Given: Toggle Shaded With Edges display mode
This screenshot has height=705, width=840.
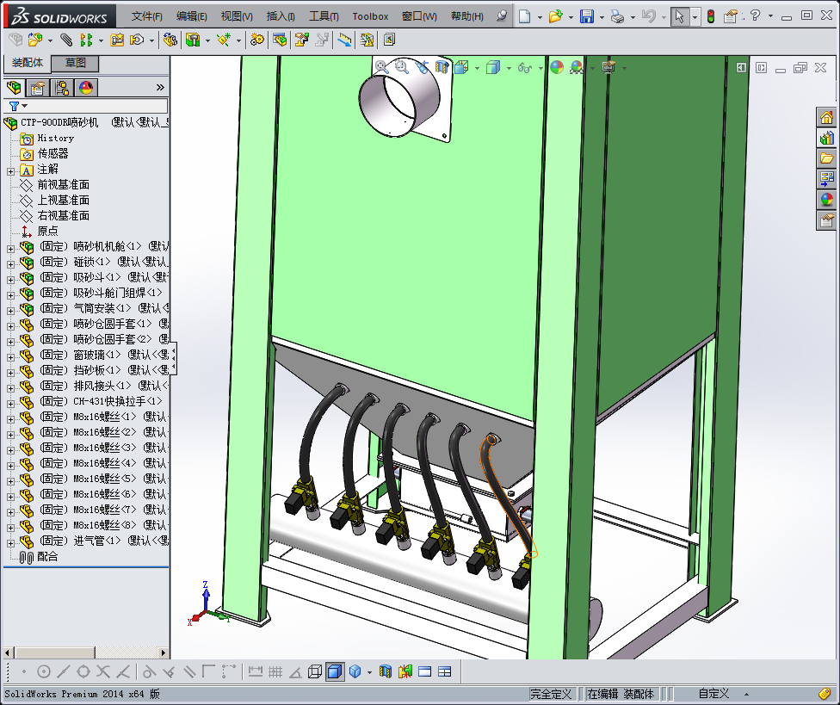Looking at the screenshot, I should click(335, 671).
